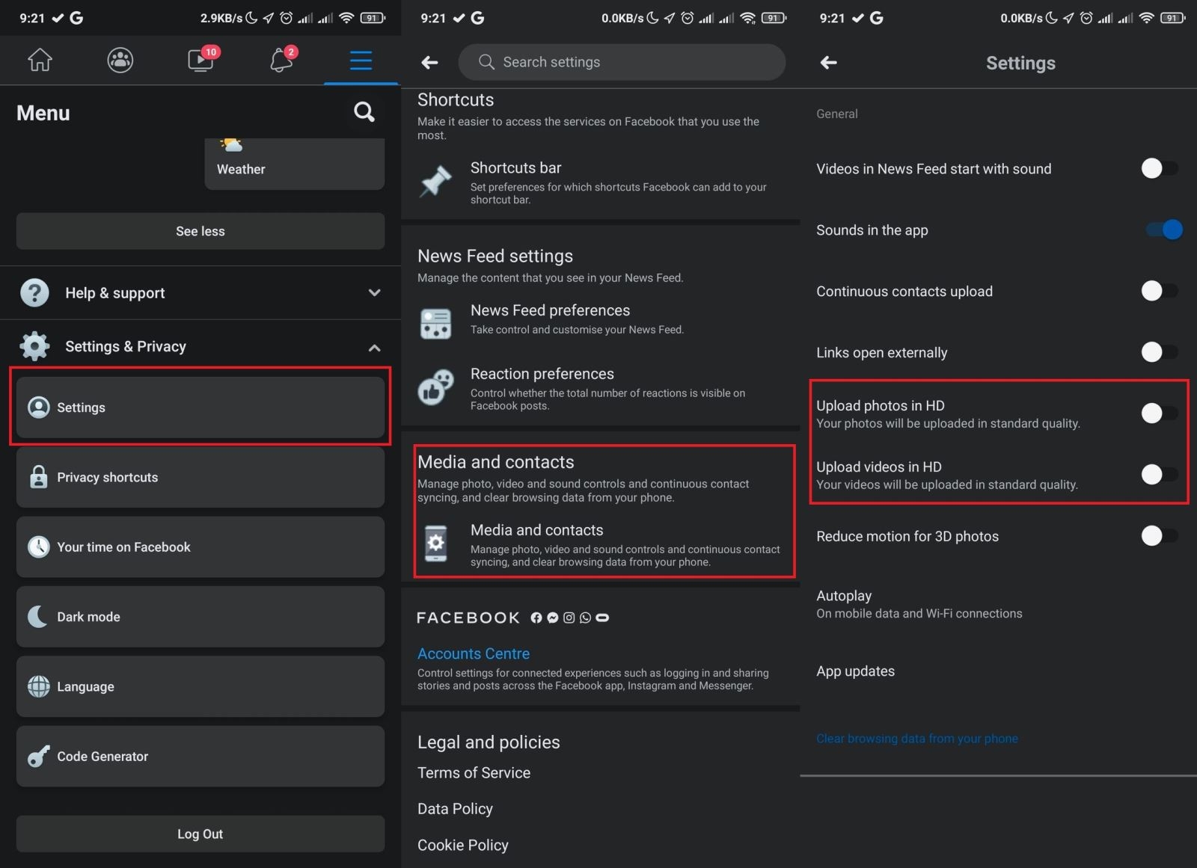Open the Autoplay connection options
The image size is (1197, 868).
click(919, 604)
